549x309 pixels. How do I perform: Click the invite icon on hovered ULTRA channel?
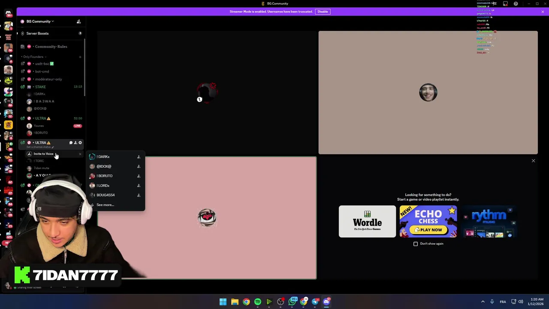[x=75, y=142]
